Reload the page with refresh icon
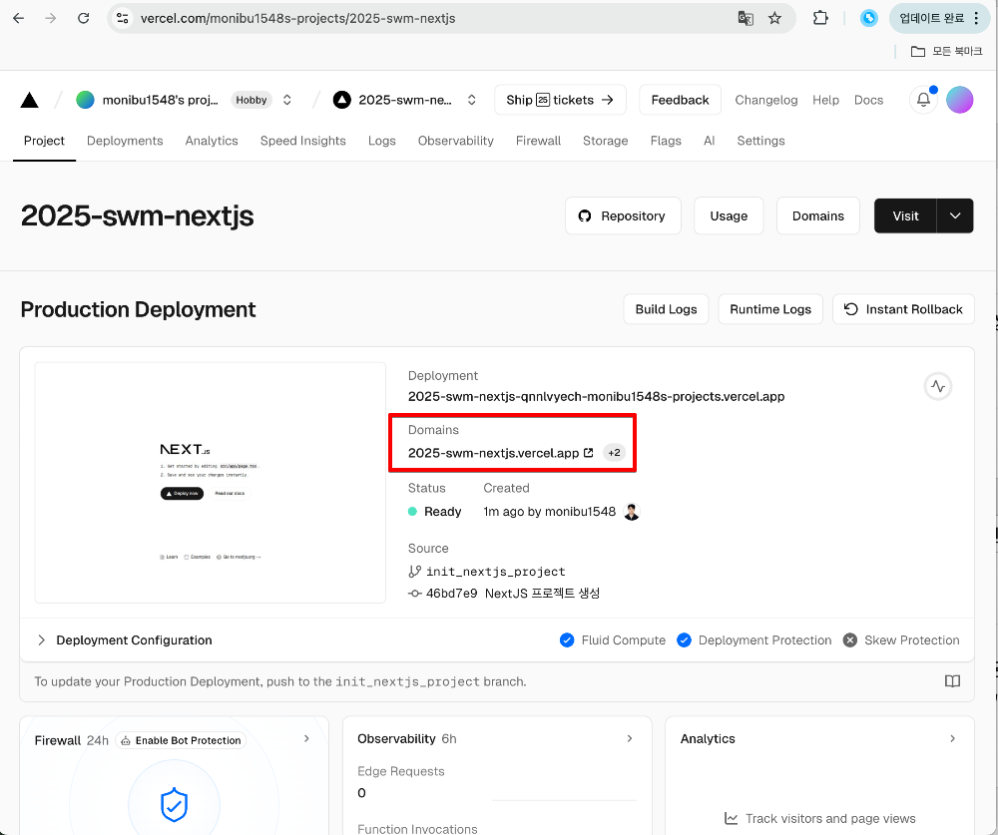Viewport: 998px width, 835px height. coord(84,19)
